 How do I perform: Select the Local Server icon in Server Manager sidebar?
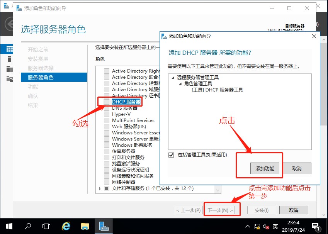tap(9, 59)
